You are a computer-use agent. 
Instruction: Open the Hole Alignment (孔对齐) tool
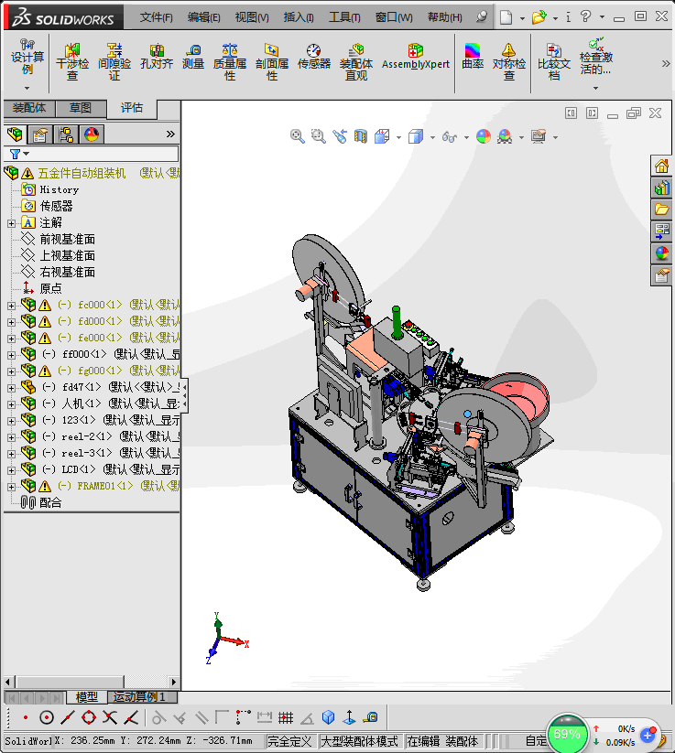pos(157,56)
